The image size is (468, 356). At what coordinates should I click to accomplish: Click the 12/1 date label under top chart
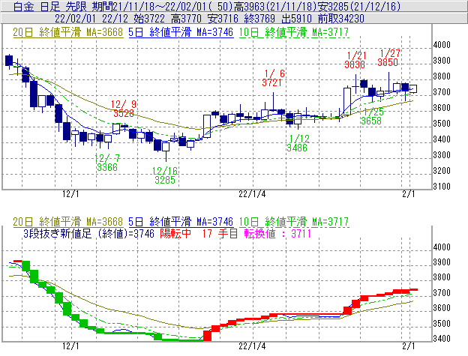70,194
